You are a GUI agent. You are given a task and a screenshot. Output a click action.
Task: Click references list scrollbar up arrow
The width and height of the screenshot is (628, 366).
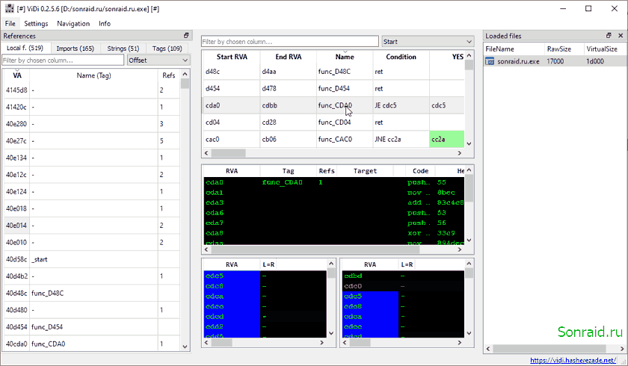pos(185,74)
